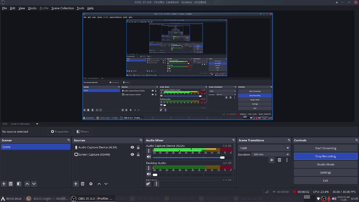This screenshot has width=359, height=202.
Task: Hide the Screen Capture (XSHM) source
Action: pos(132,155)
